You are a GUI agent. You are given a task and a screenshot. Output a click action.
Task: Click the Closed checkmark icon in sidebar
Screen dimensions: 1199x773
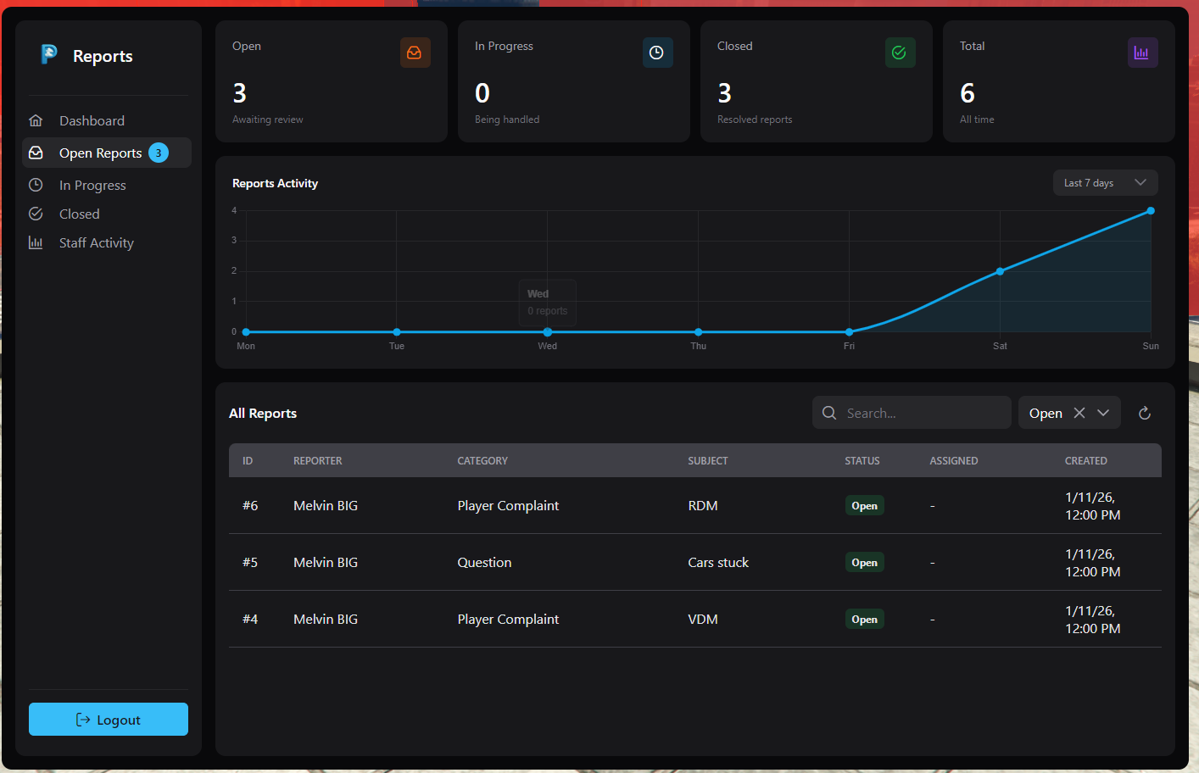36,214
